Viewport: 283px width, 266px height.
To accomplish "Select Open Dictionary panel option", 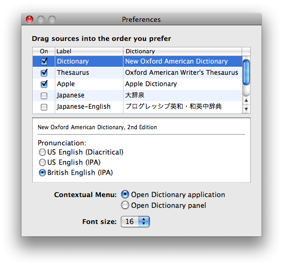I will click(125, 205).
